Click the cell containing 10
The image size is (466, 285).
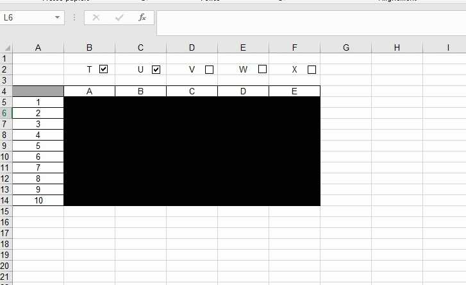pos(38,200)
